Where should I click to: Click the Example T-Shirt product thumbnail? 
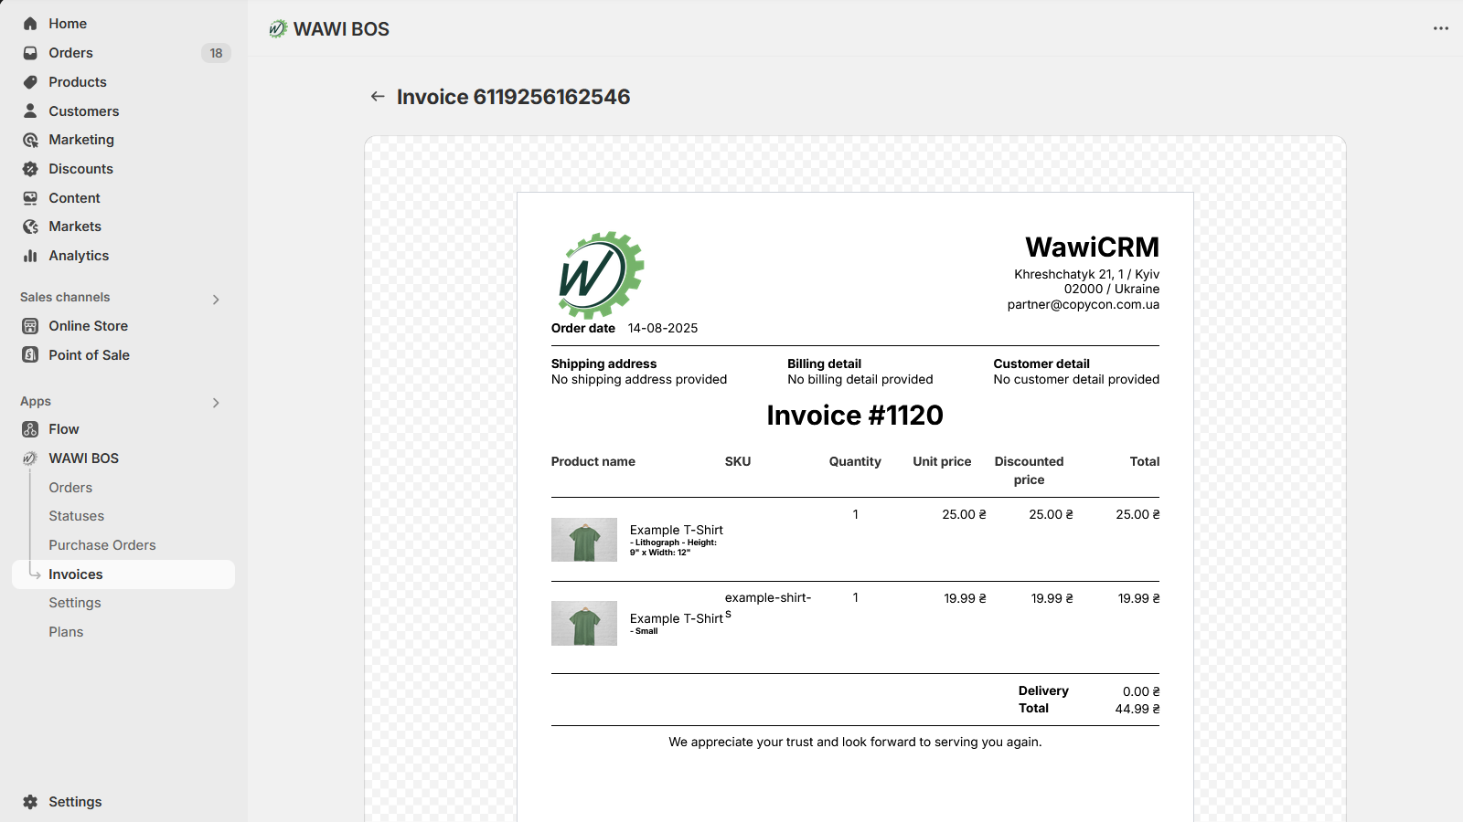tap(583, 539)
